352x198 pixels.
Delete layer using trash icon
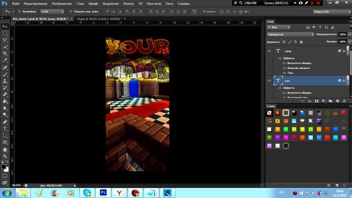pos(344,101)
